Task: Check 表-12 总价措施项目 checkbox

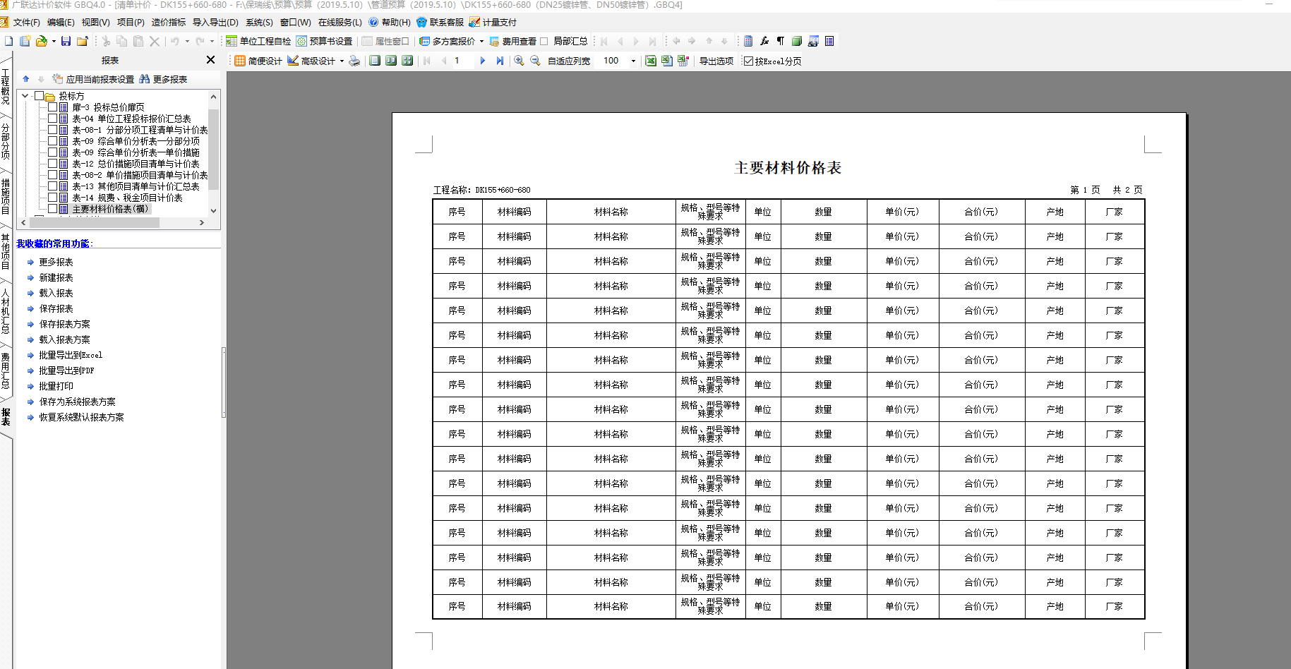Action: pos(52,164)
